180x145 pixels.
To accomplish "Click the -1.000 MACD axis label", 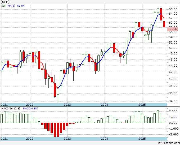I will [173, 129].
